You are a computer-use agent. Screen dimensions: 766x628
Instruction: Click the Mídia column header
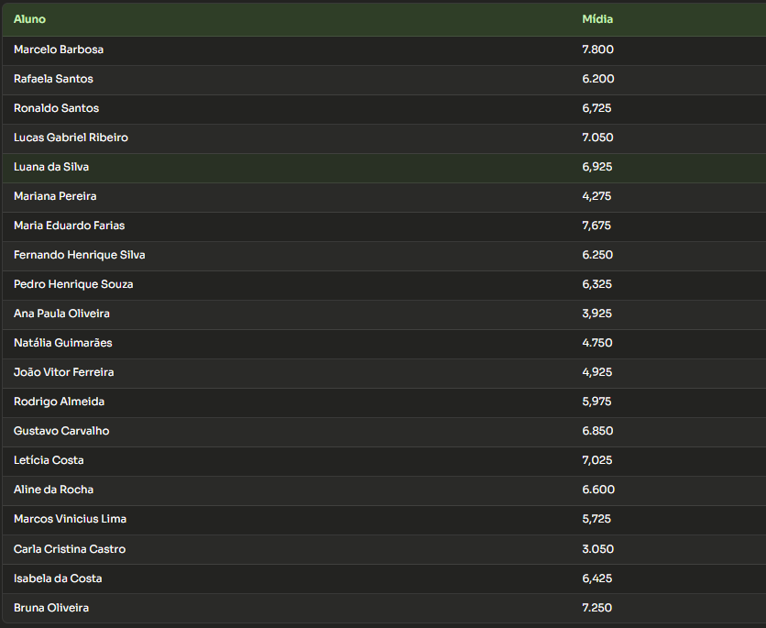(x=597, y=19)
